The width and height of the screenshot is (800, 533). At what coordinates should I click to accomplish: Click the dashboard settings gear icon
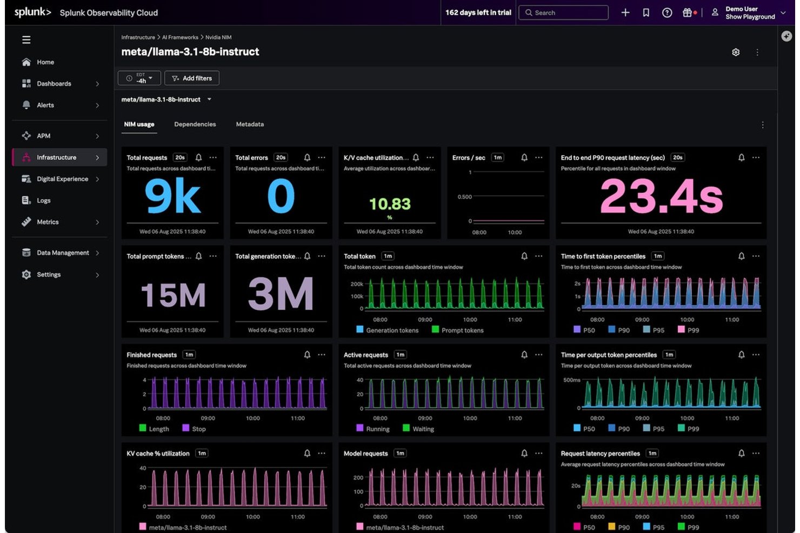(736, 52)
